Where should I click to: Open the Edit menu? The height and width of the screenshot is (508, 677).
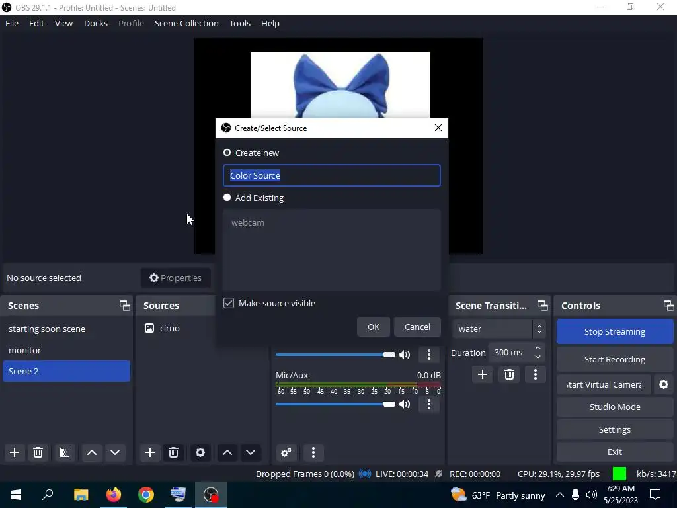37,23
